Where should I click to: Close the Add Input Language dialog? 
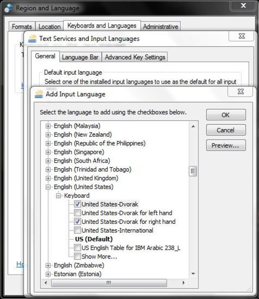[x=241, y=92]
